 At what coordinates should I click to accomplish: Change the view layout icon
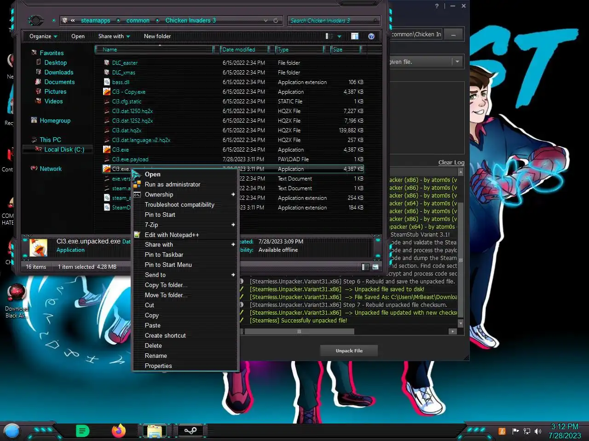coord(329,36)
